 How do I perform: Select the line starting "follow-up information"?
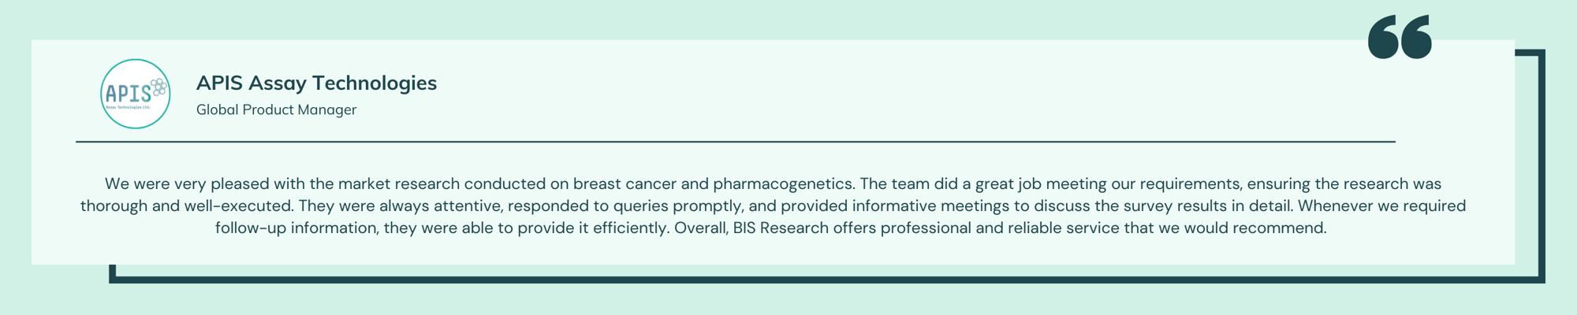[x=771, y=228]
